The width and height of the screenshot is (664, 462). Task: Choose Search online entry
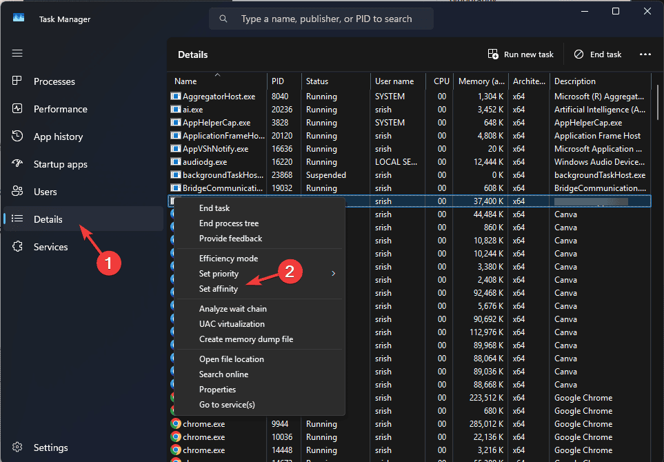click(x=223, y=374)
